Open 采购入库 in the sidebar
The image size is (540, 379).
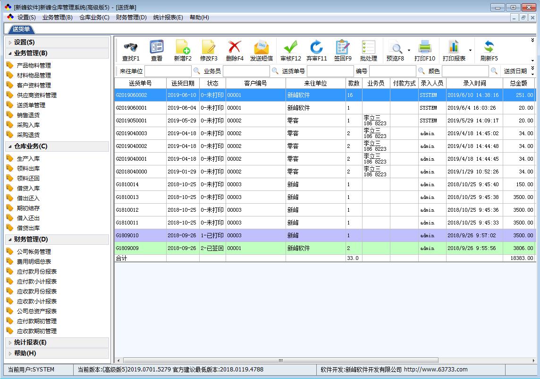tap(28, 125)
